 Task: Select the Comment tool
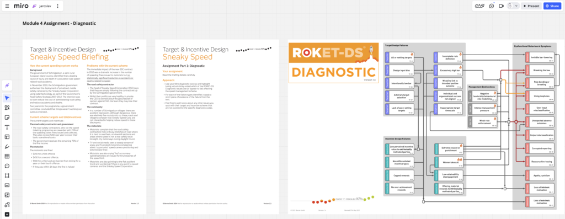(x=7, y=166)
